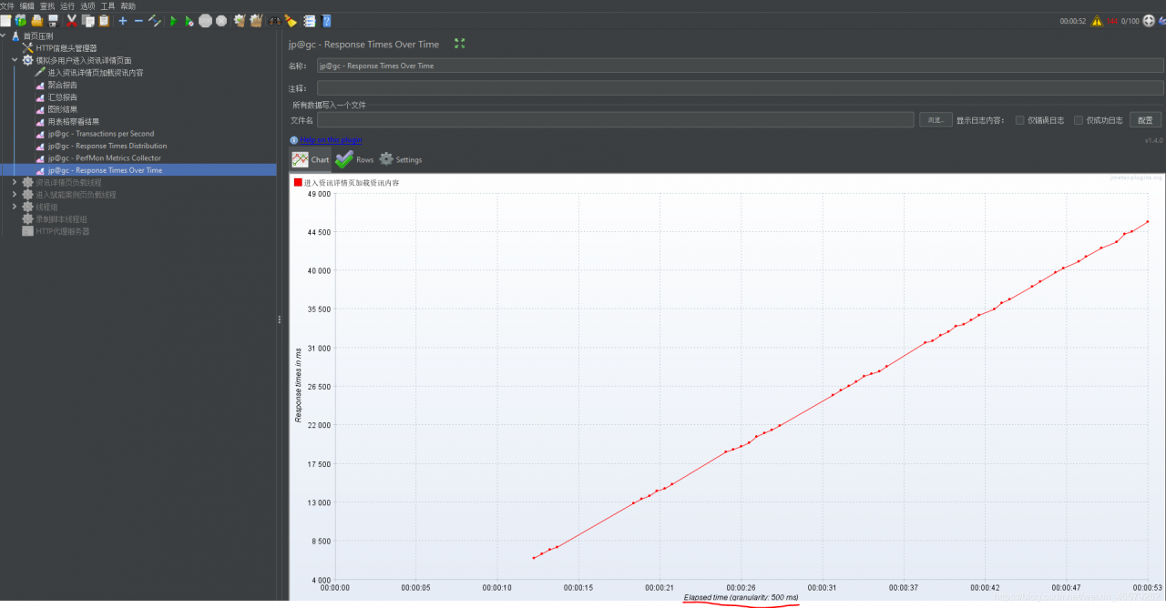Click the green Start test run icon
Image resolution: width=1166 pixels, height=608 pixels.
[x=173, y=20]
